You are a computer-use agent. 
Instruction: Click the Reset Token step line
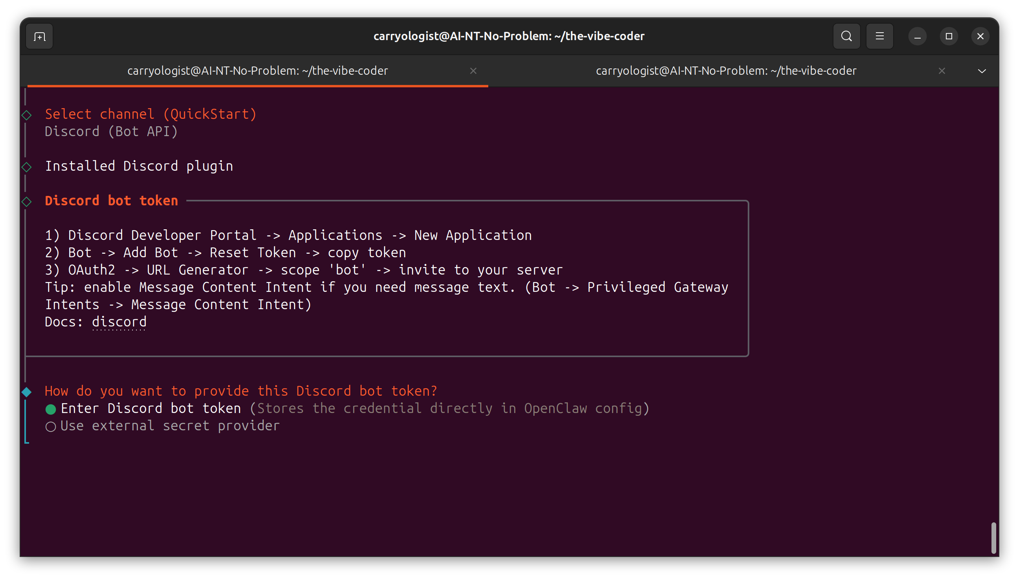click(x=225, y=253)
